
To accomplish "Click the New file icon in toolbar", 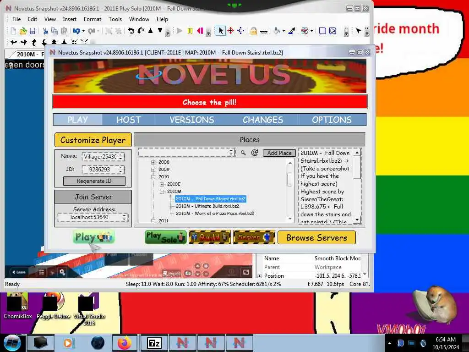I will point(13,31).
